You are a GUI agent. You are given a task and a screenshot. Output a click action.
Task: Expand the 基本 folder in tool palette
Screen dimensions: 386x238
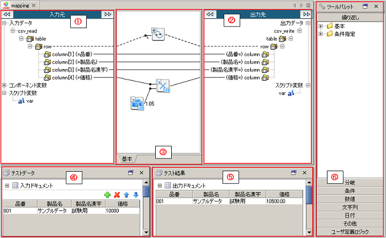[x=322, y=26]
